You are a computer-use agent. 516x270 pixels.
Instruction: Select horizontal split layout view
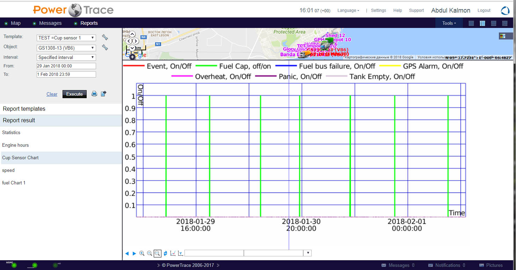[494, 23]
